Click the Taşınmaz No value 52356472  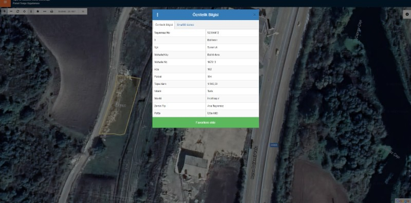tap(213, 33)
